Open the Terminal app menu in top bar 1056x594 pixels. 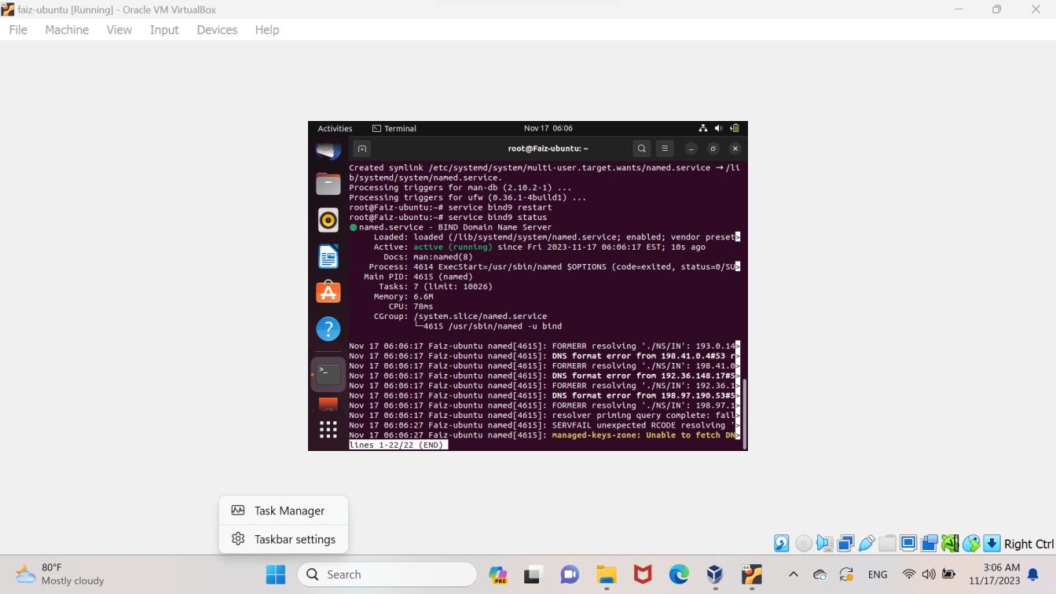394,128
